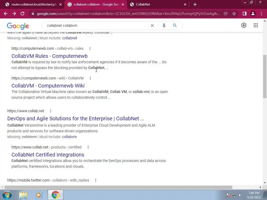Click the computernewb.com collab-vm rules URL text
The height and width of the screenshot is (200, 267).
click(47, 48)
